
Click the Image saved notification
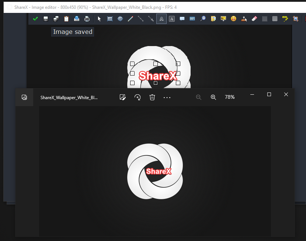click(73, 32)
